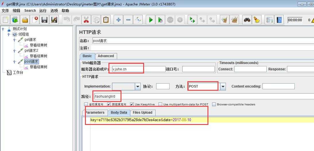This screenshot has height=151, width=314.
Task: Toggle the Use KeepAlive checkbox
Action: pos(132,104)
